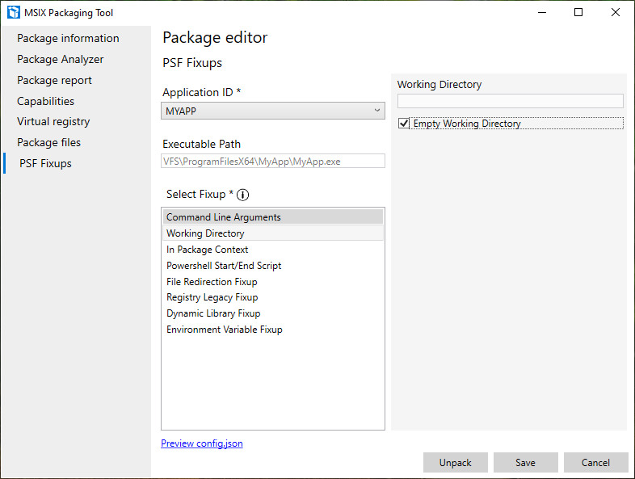
Task: Open Package Analyzer section
Action: click(61, 60)
